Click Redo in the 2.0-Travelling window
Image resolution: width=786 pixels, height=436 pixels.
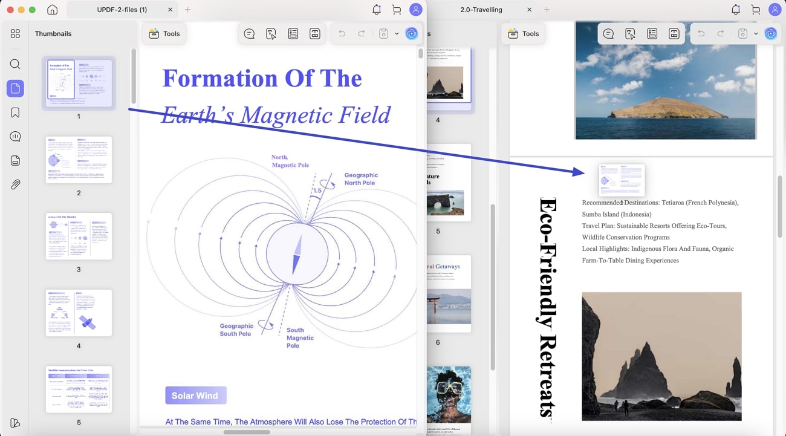721,34
